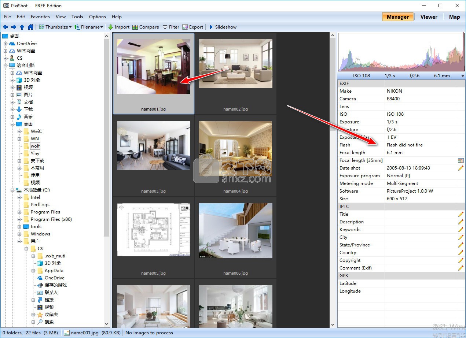466x338 pixels.
Task: Collapse the 本地磁盘 (C:) tree node
Action: (12, 190)
